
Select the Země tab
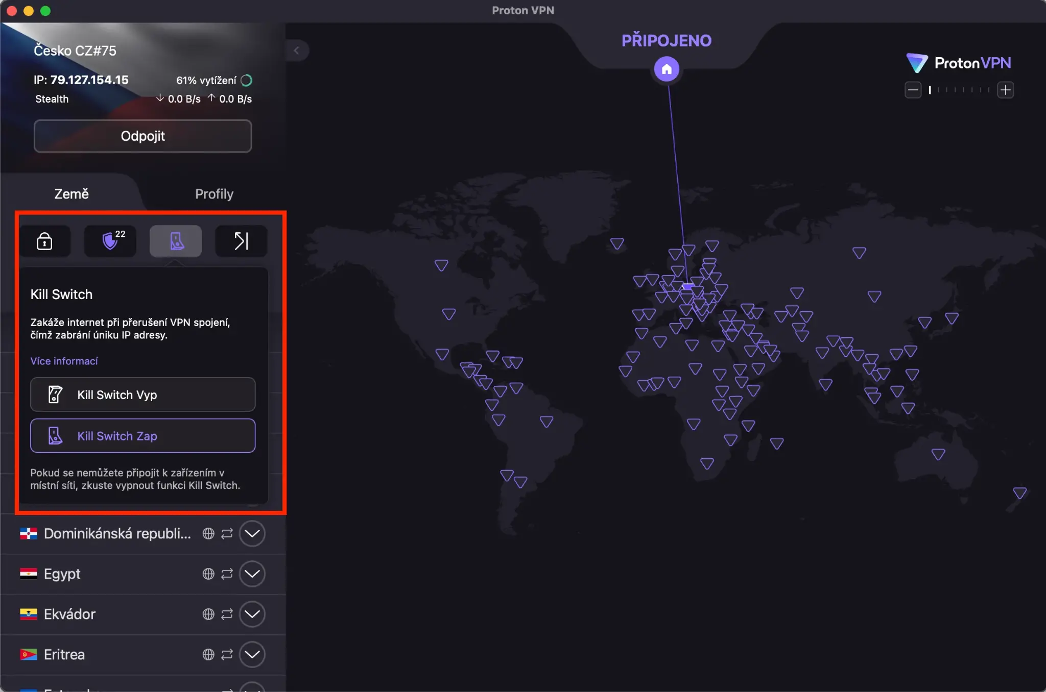(72, 194)
